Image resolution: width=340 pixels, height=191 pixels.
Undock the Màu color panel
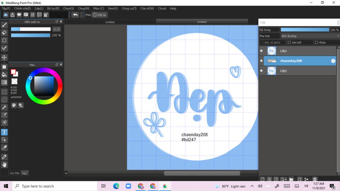pyautogui.click(x=57, y=65)
